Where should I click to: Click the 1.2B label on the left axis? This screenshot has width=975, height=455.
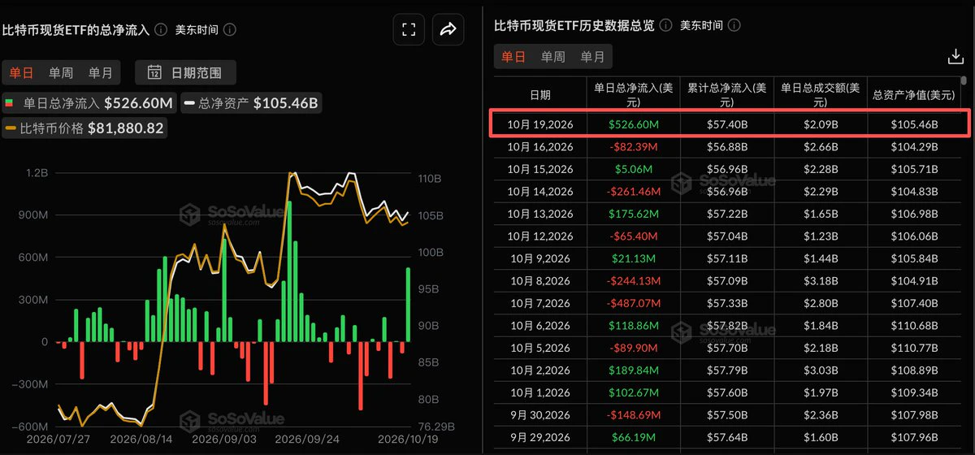(x=36, y=173)
